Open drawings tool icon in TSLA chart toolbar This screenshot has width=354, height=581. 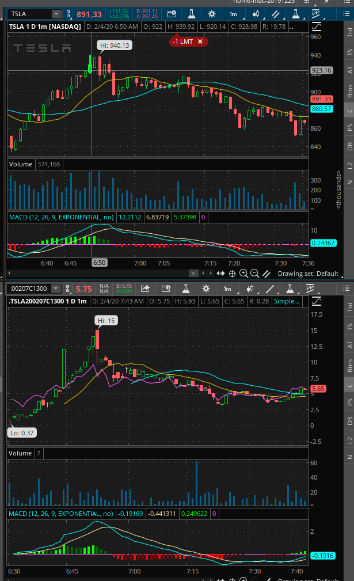275,14
